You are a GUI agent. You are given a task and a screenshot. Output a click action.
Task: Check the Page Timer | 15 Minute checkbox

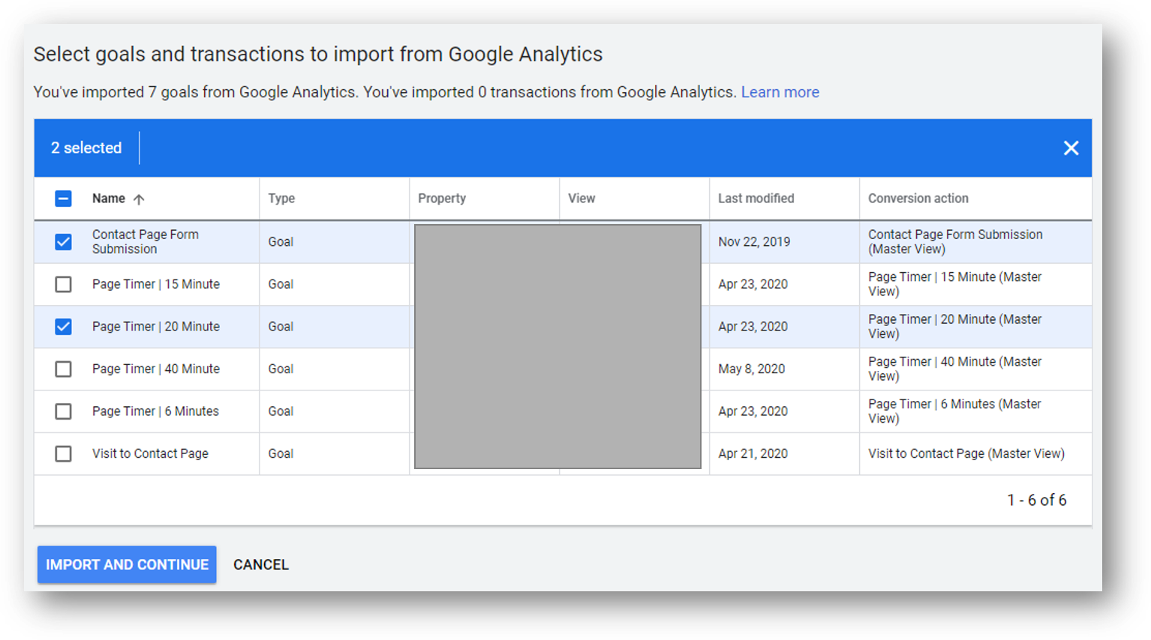(63, 285)
